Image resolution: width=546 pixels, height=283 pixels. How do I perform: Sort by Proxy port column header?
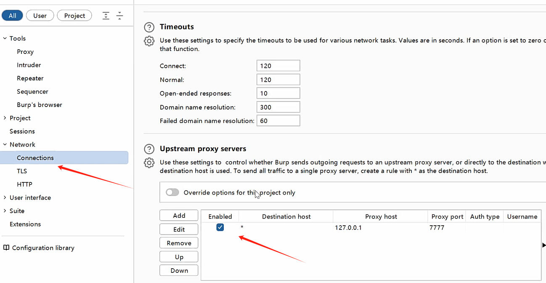[447, 216]
